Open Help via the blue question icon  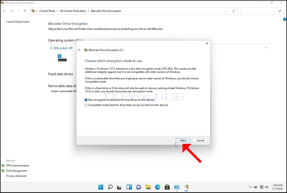tap(284, 19)
